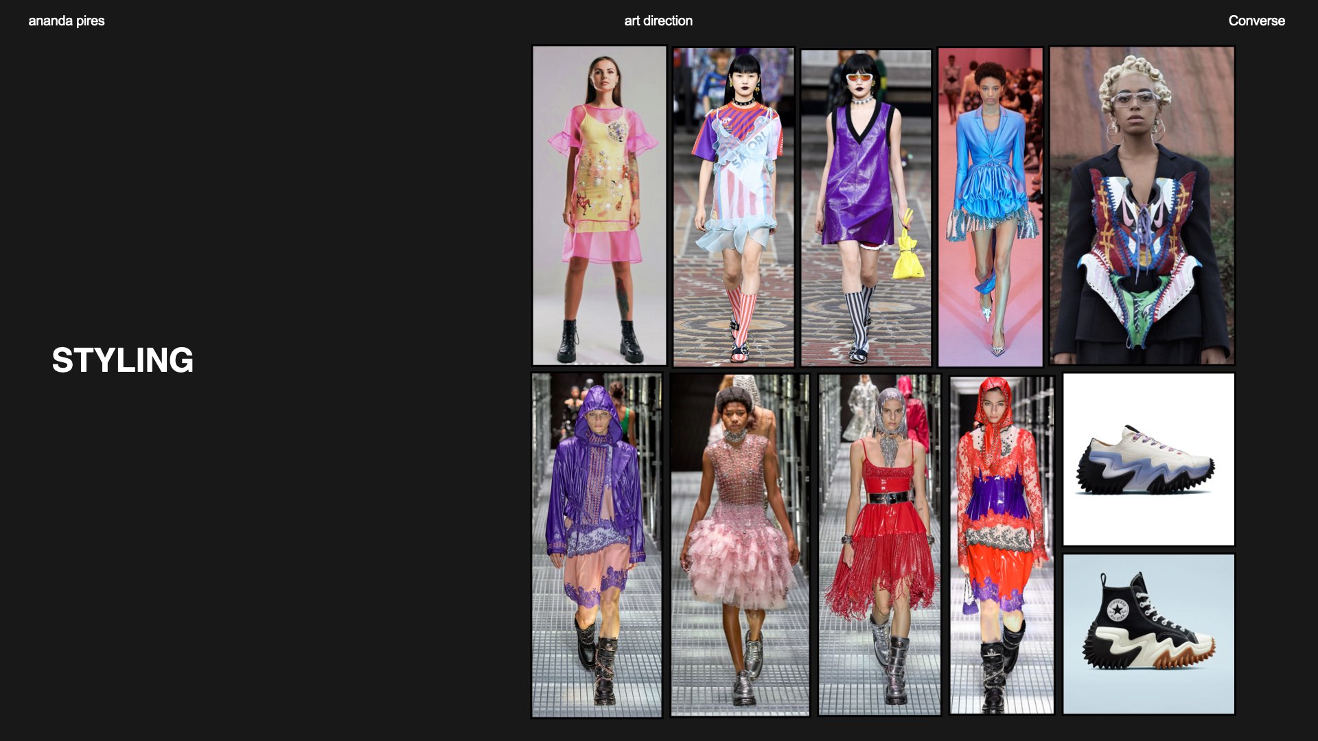Click the STYLING title text
This screenshot has height=741, width=1318.
click(x=123, y=360)
